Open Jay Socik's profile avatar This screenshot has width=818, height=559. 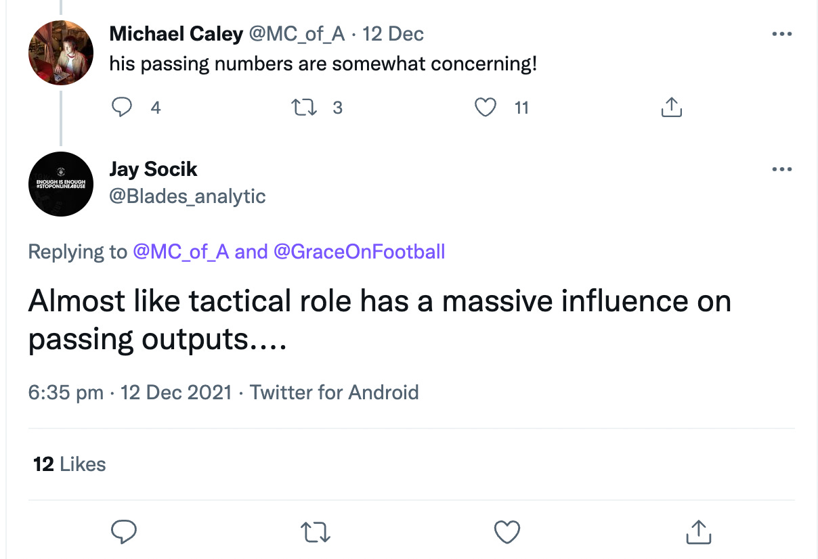(61, 184)
